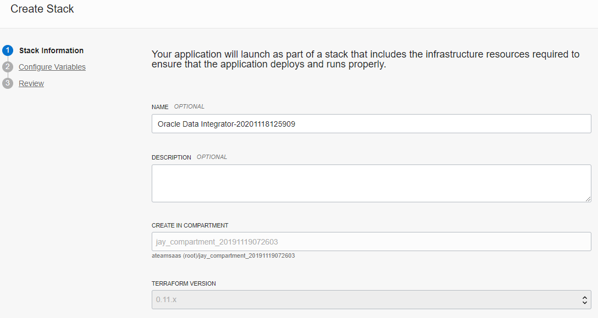Screen dimensions: 598x318
Task: Open the Create in Compartment selector
Action: coord(371,242)
